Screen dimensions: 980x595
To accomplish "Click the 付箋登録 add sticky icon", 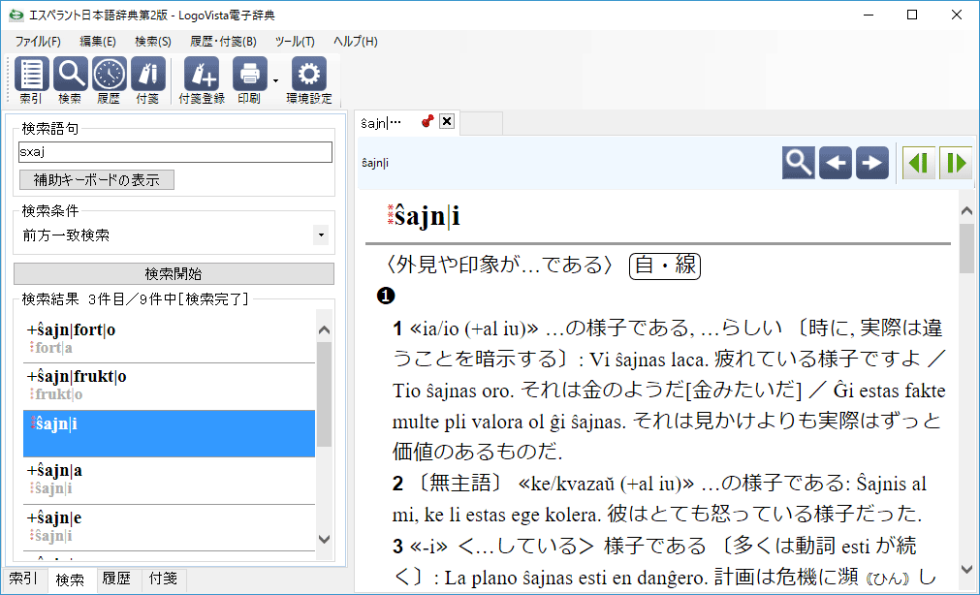I will click(x=202, y=75).
